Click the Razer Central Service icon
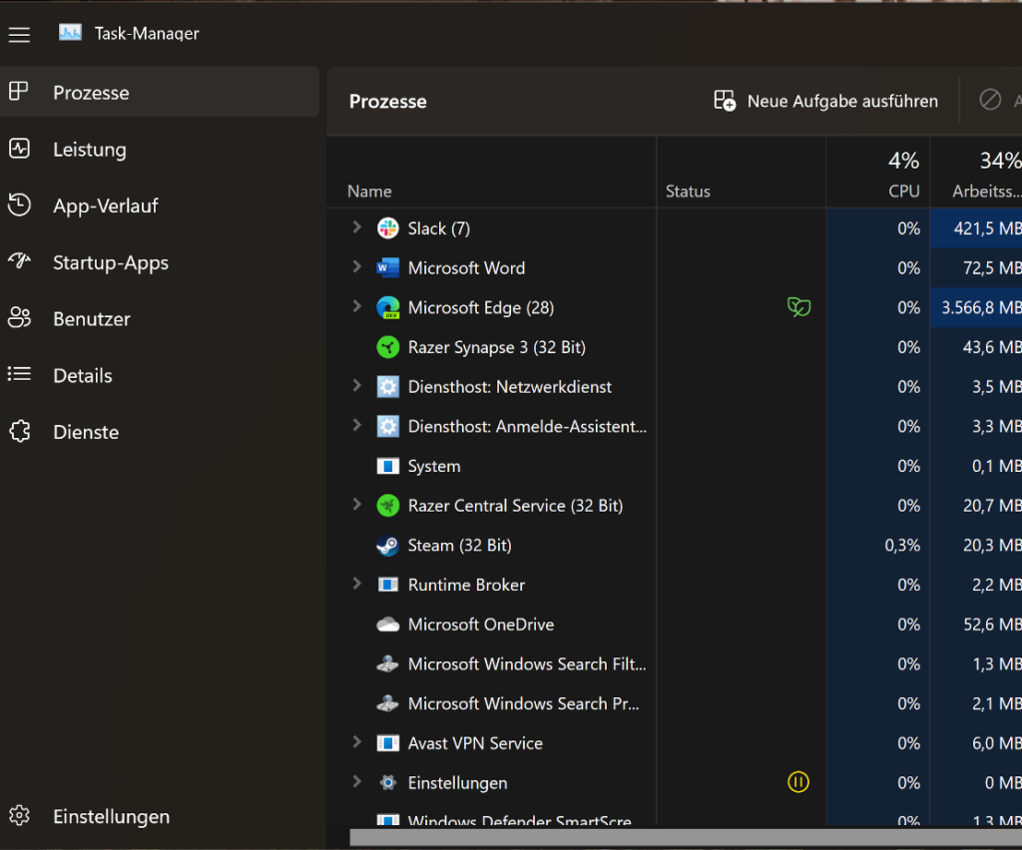 (388, 506)
